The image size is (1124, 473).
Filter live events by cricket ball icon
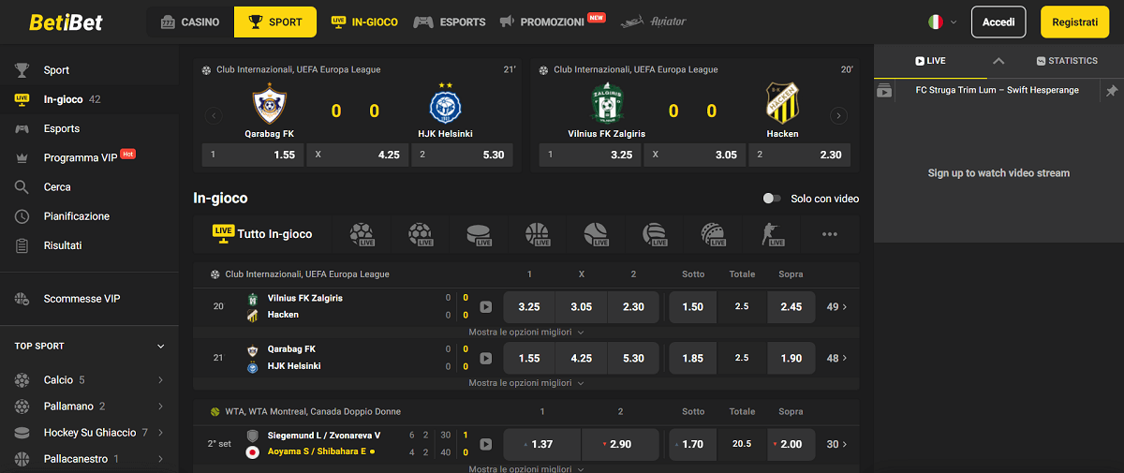713,234
